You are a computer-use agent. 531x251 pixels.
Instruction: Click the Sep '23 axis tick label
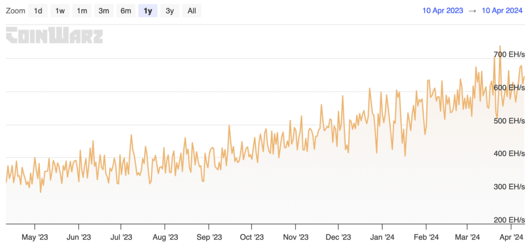click(209, 238)
